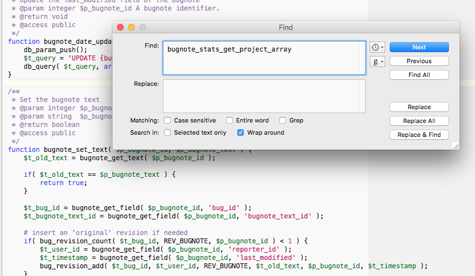Minimize the Find dialog with yellow button

point(131,27)
